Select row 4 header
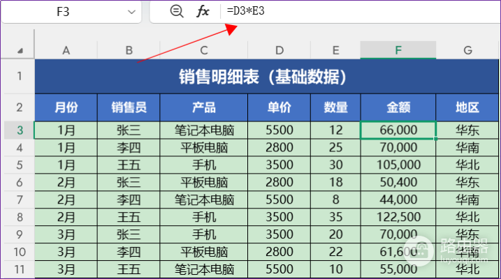Image resolution: width=501 pixels, height=279 pixels. tap(19, 148)
